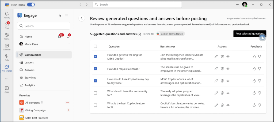Open the Activity bell in Teams rail

(x=7, y=15)
